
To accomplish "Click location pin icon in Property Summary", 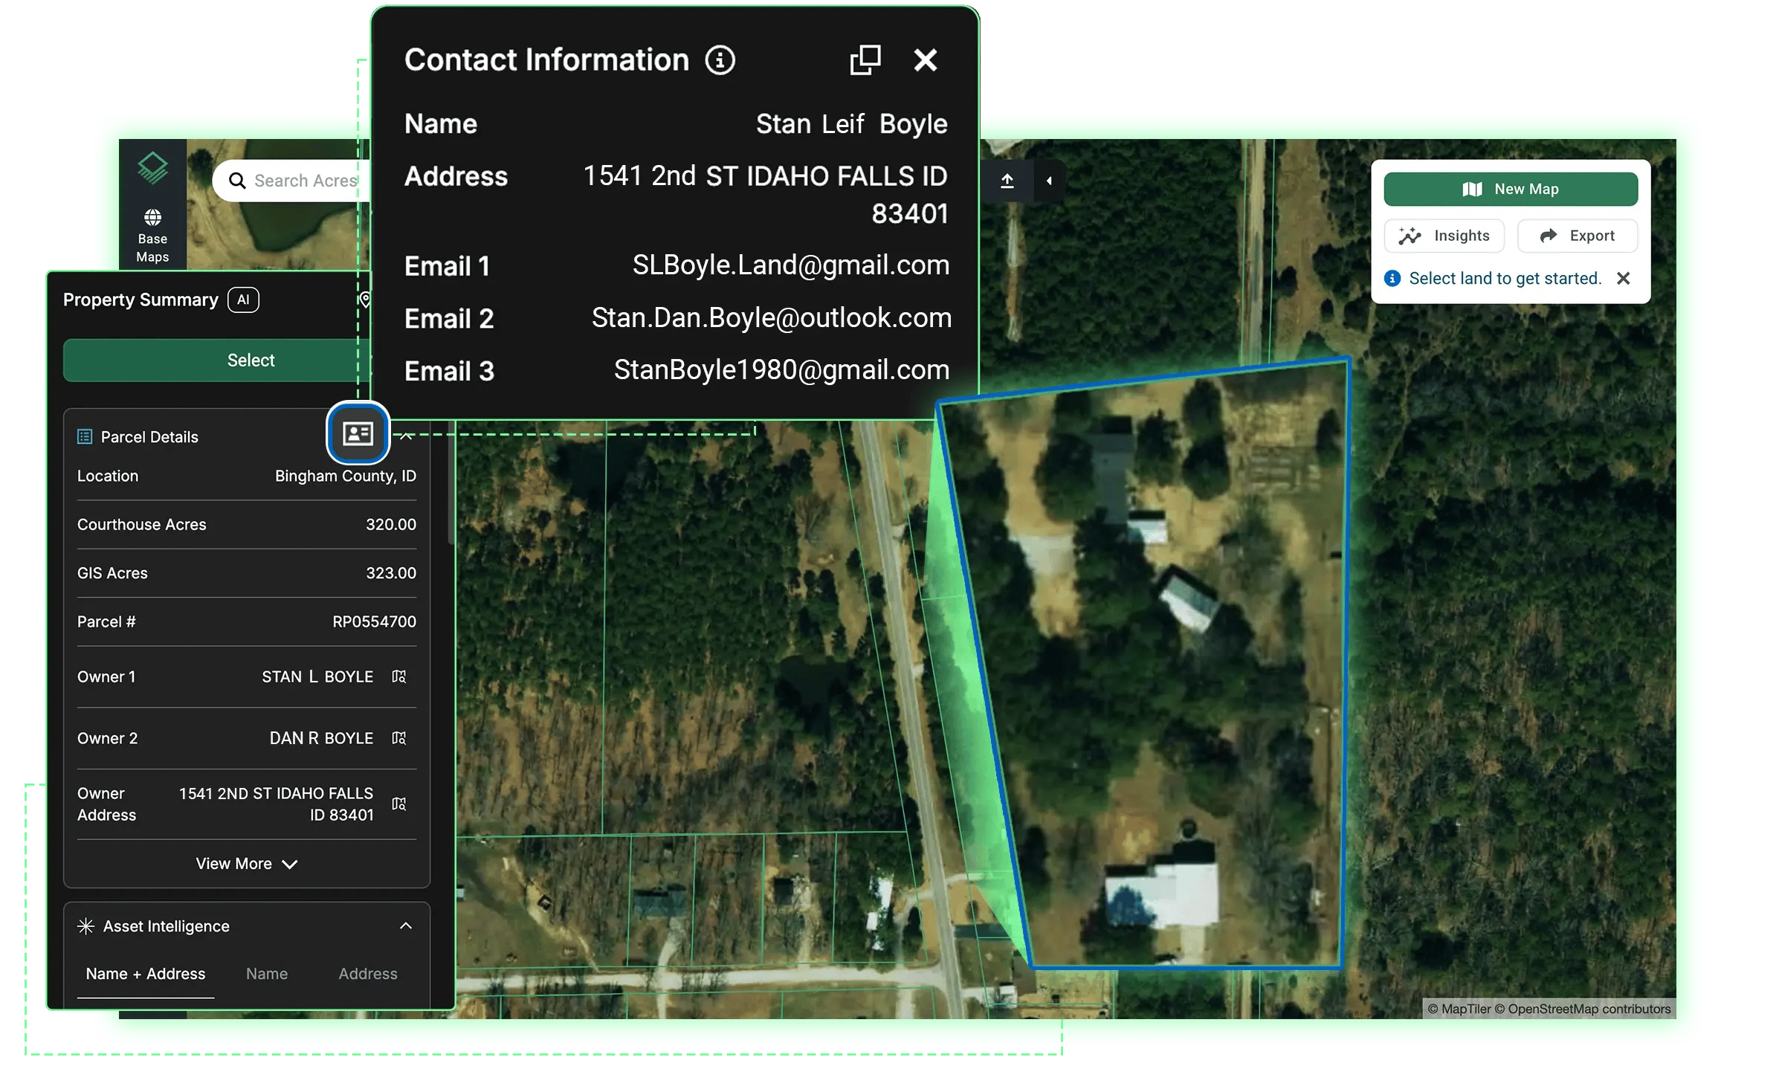I will [x=365, y=300].
